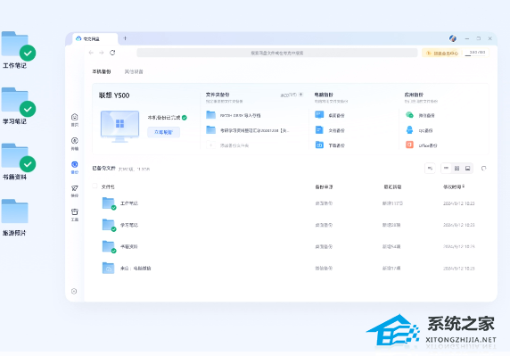Open the 桌面备份 desktop backup icon
This screenshot has height=356, width=510.
coord(319,115)
